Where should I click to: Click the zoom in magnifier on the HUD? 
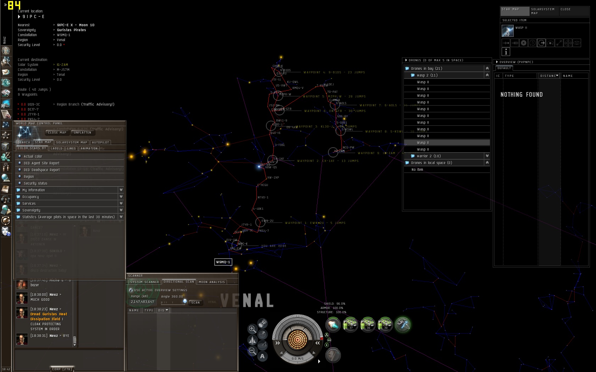pyautogui.click(x=252, y=329)
